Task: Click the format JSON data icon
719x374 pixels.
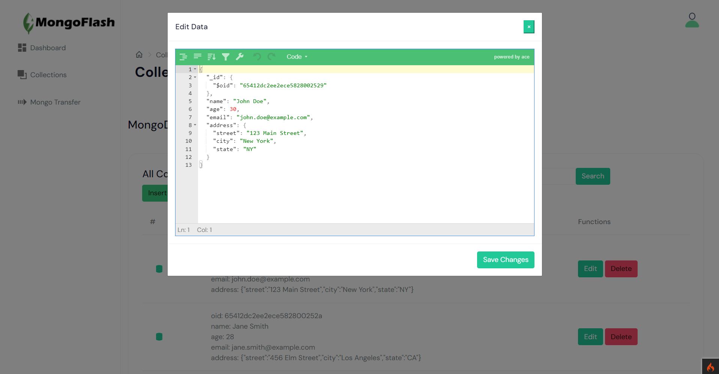Action: pyautogui.click(x=183, y=57)
